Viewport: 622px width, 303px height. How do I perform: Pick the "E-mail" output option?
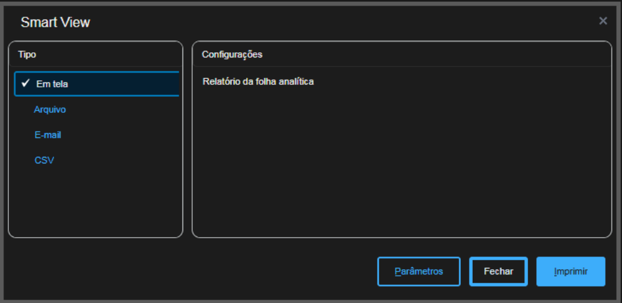(x=48, y=135)
